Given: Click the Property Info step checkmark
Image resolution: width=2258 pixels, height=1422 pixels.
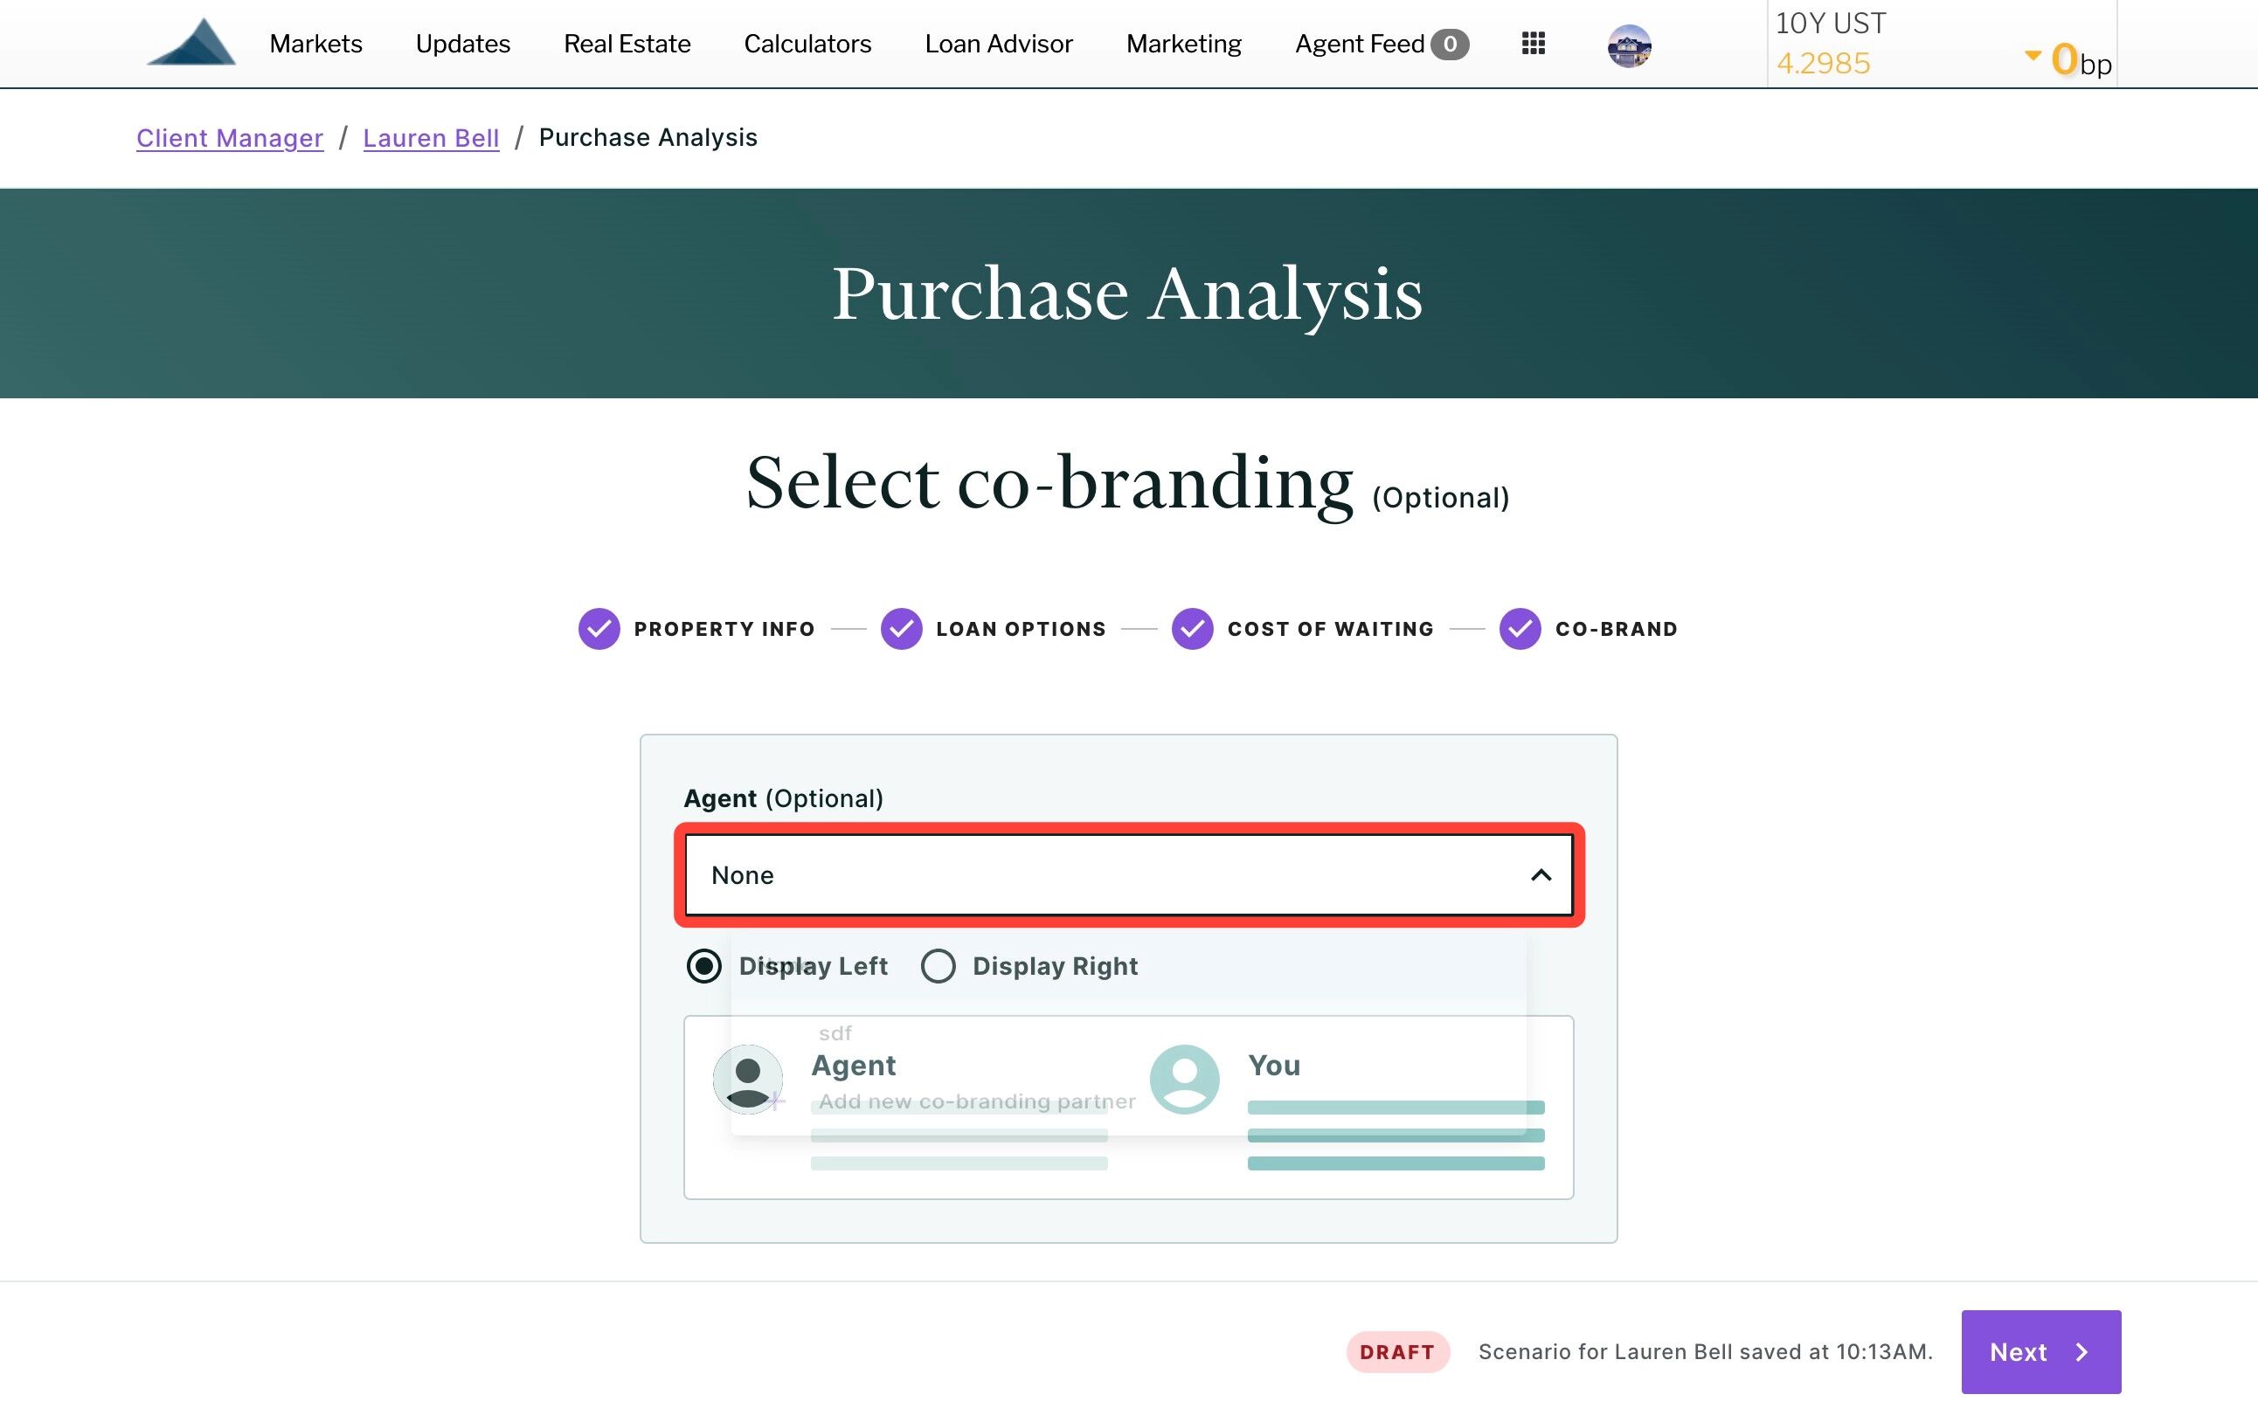Looking at the screenshot, I should (599, 629).
